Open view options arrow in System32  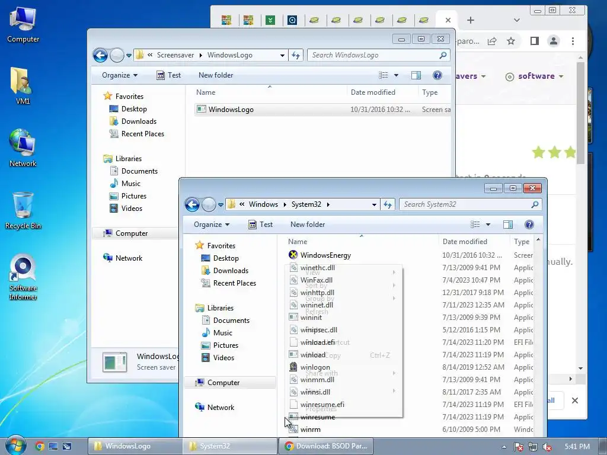click(x=488, y=225)
